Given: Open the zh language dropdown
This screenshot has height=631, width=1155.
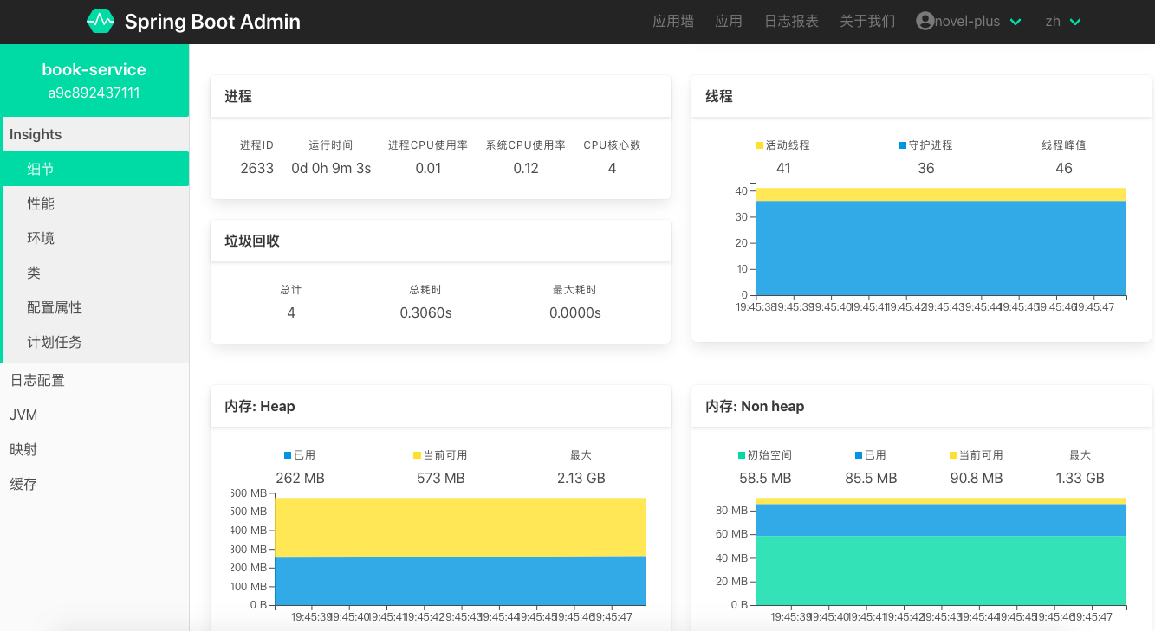Looking at the screenshot, I should pos(1063,22).
